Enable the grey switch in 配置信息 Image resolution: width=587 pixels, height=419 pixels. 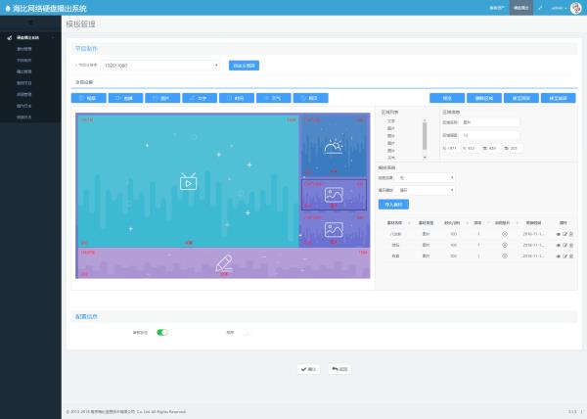coord(246,333)
